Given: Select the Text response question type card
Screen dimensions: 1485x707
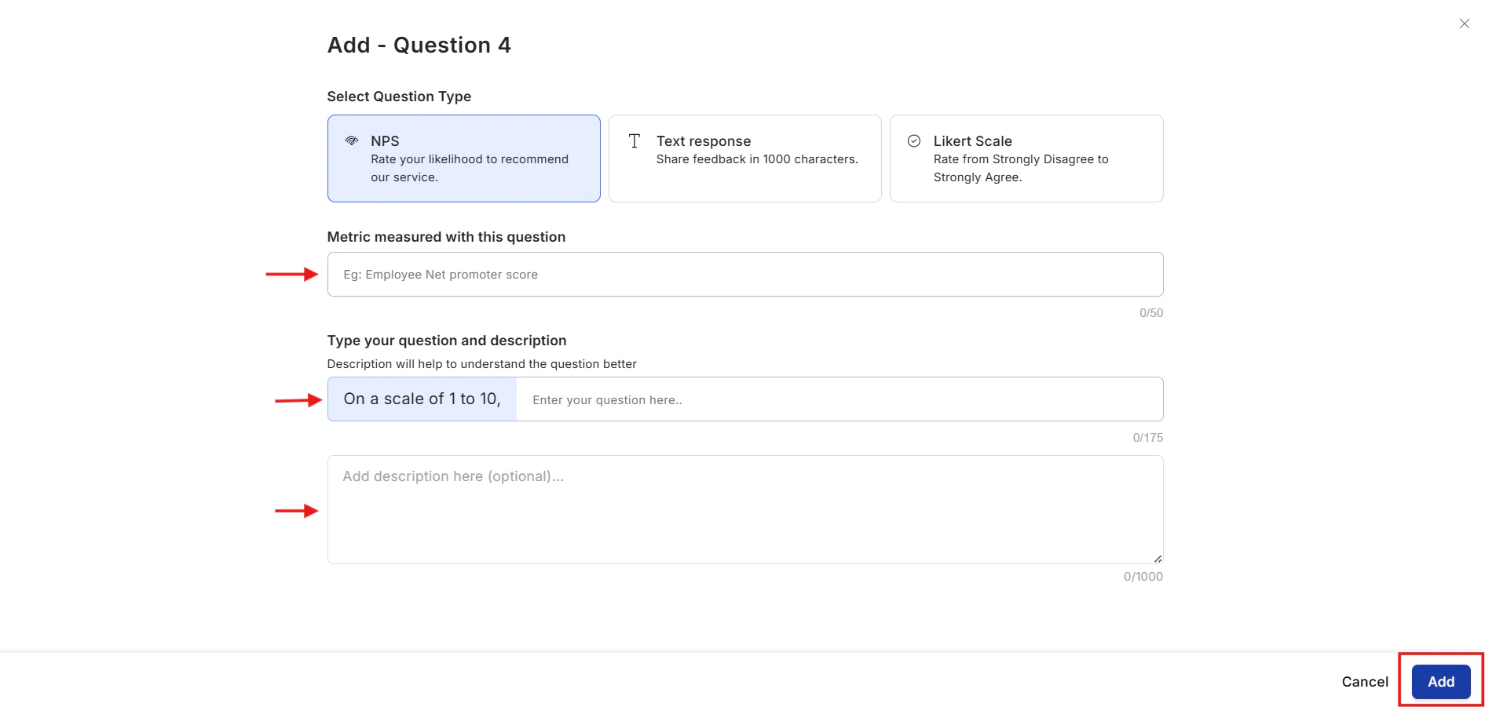Looking at the screenshot, I should click(x=744, y=159).
